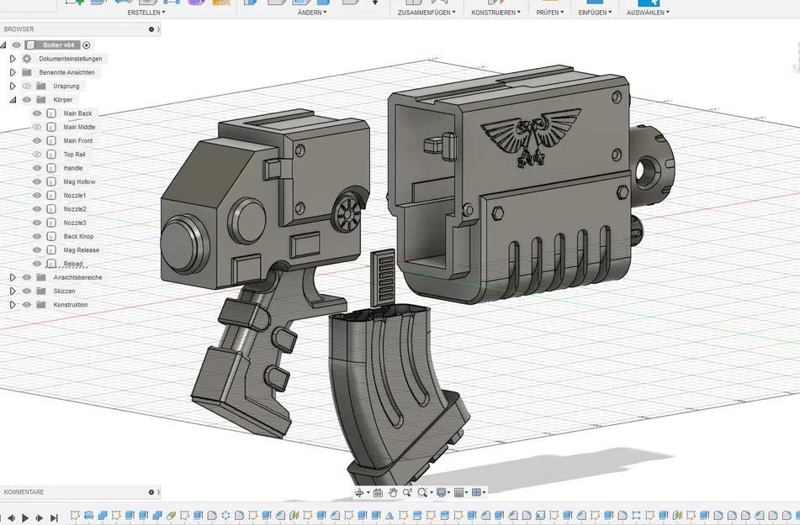
Task: Hide the Main Back body
Action: (36, 113)
